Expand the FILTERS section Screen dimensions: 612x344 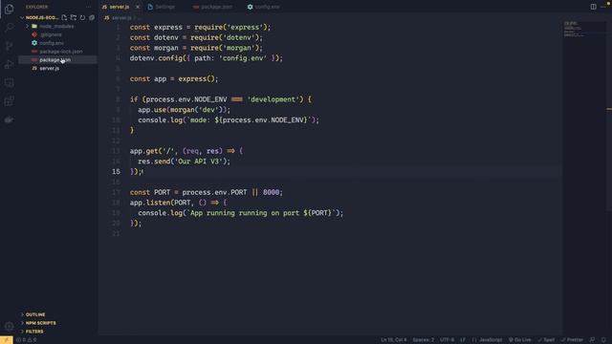34,332
